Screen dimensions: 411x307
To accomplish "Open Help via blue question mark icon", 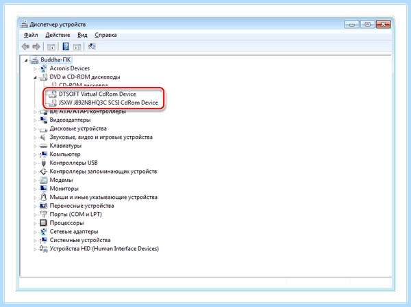I will point(66,46).
